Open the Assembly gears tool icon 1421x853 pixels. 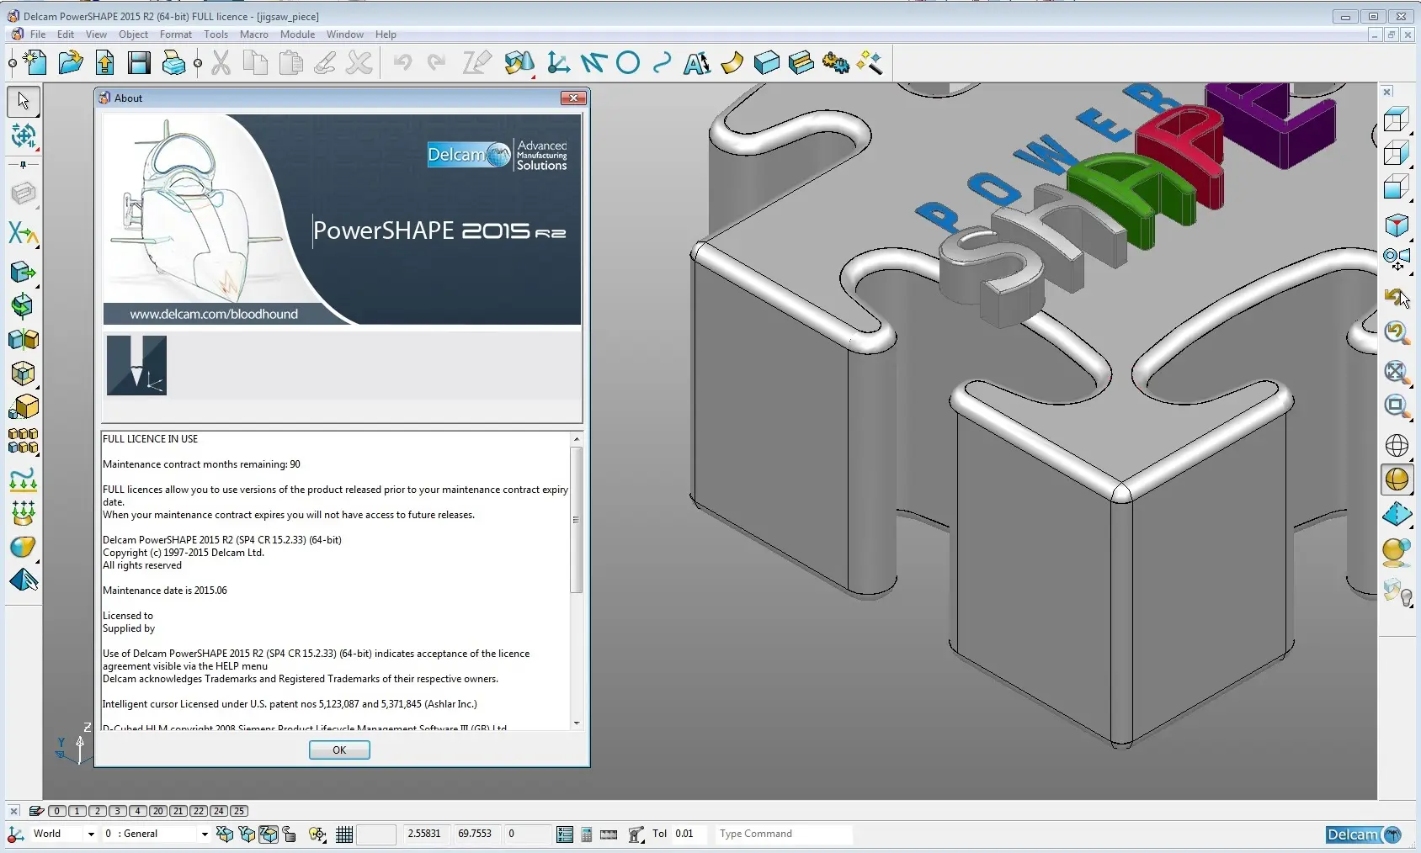[835, 62]
